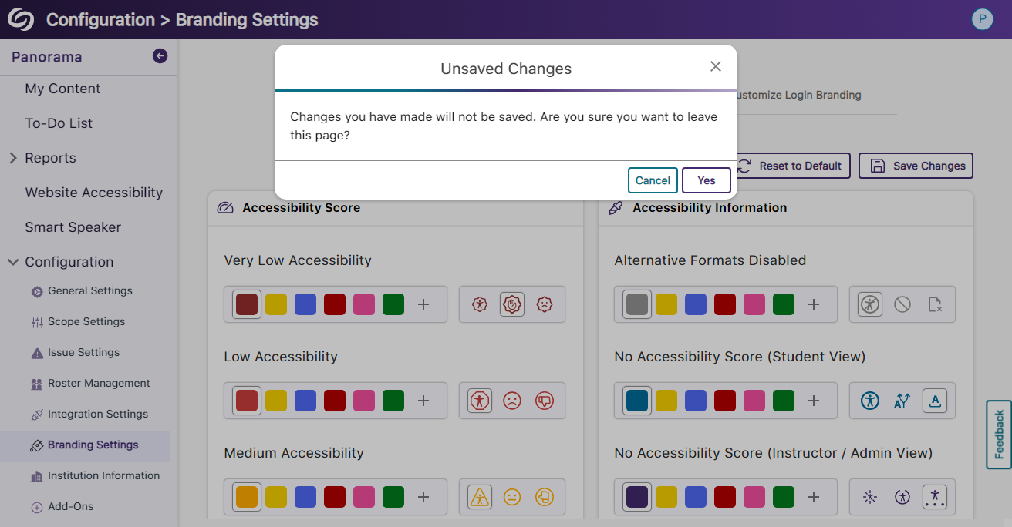Click Yes in the Unsaved Changes dialog
This screenshot has height=527, width=1012.
[706, 180]
